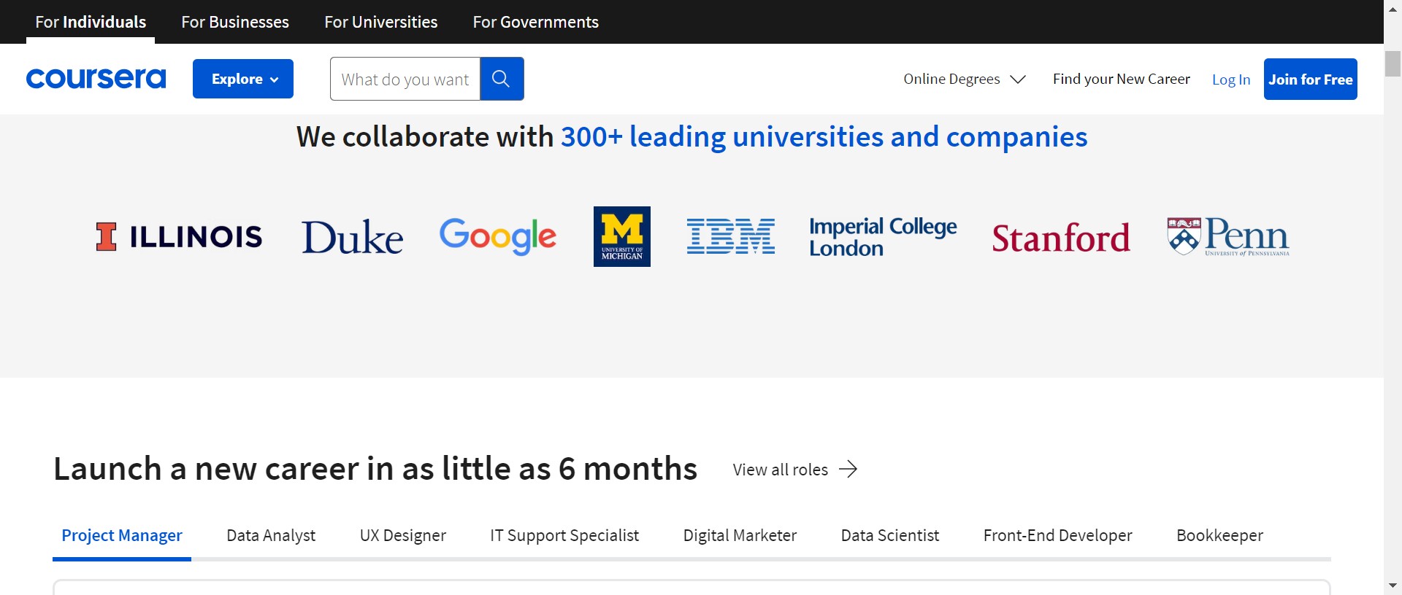Click the Penn university logo

(x=1227, y=236)
